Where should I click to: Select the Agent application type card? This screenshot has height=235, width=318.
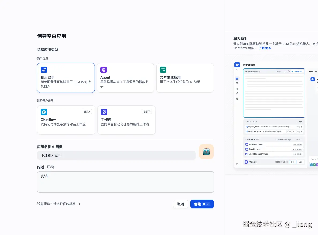point(126,78)
